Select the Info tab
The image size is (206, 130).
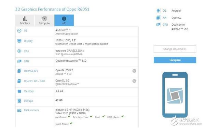64,20
